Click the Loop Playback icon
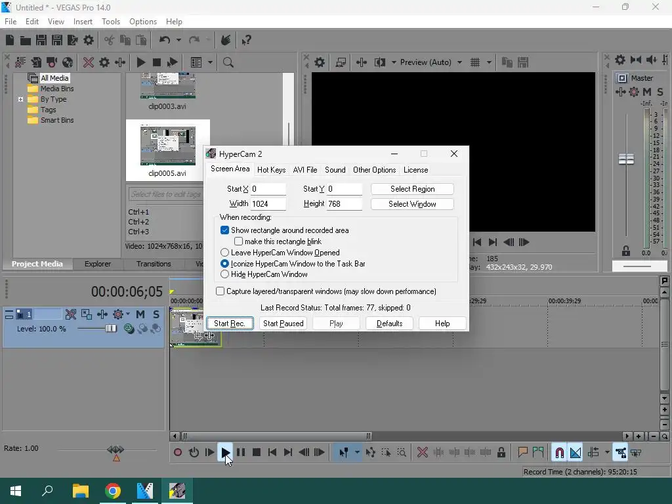Image resolution: width=672 pixels, height=504 pixels. pyautogui.click(x=194, y=452)
